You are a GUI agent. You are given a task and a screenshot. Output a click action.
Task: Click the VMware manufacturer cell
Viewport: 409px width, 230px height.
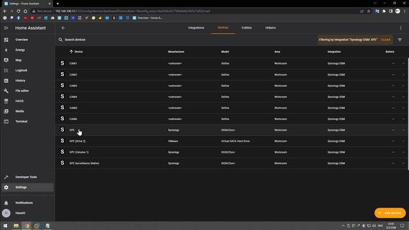point(173,141)
